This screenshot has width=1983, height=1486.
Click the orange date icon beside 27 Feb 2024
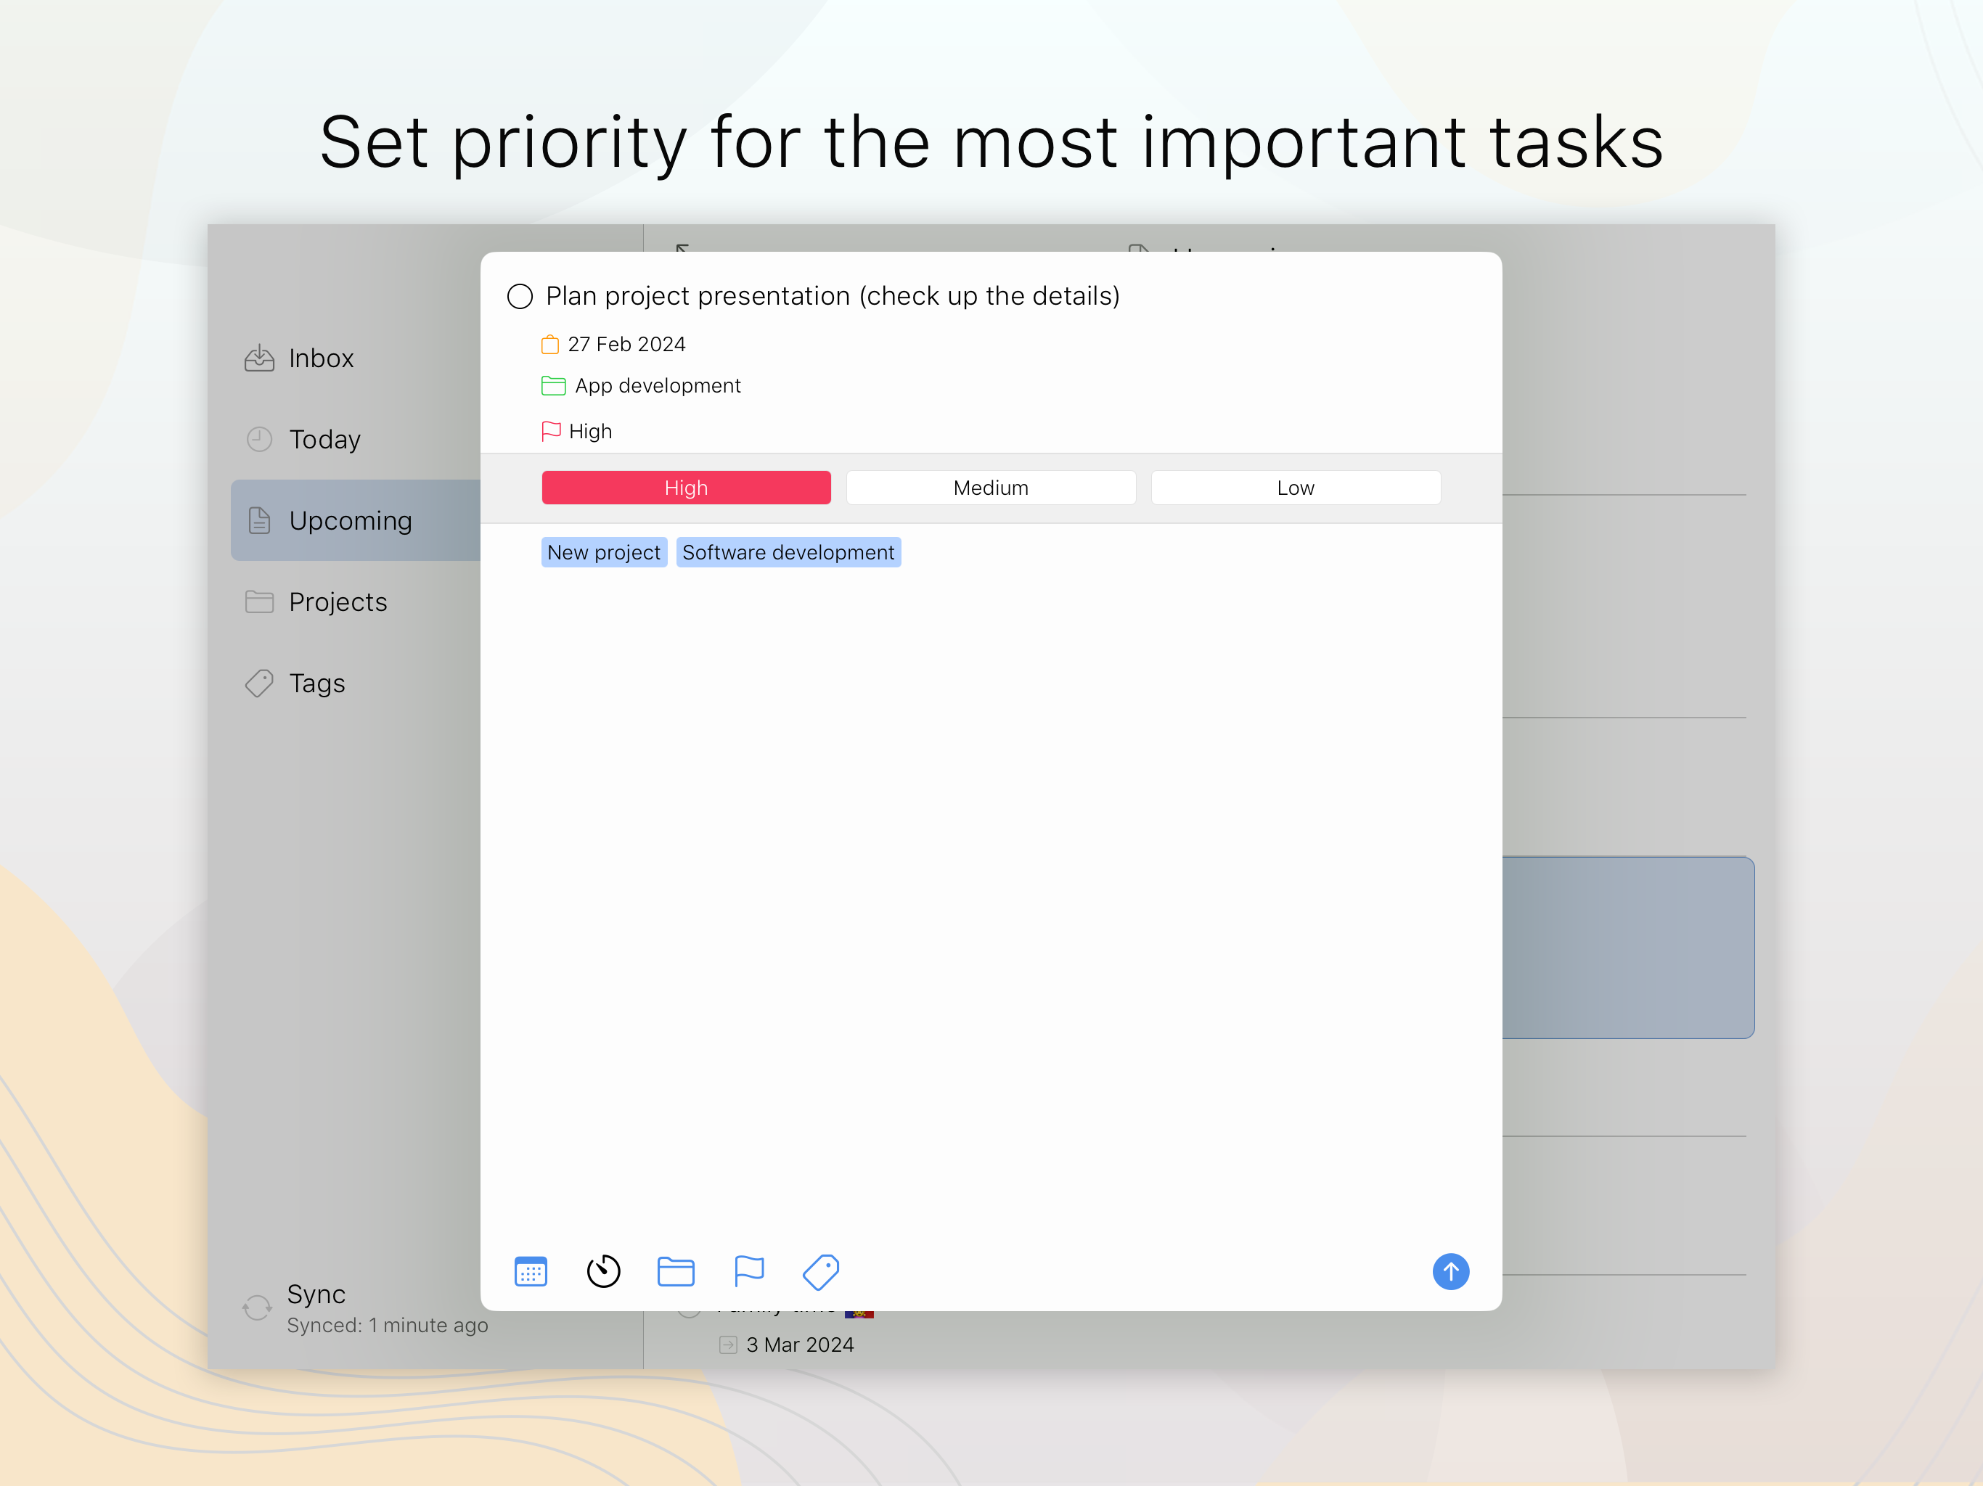550,344
